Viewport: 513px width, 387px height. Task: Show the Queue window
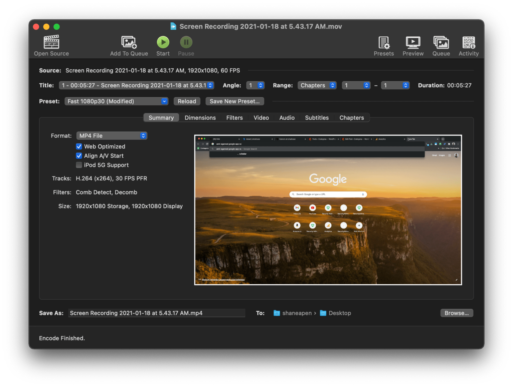[441, 46]
